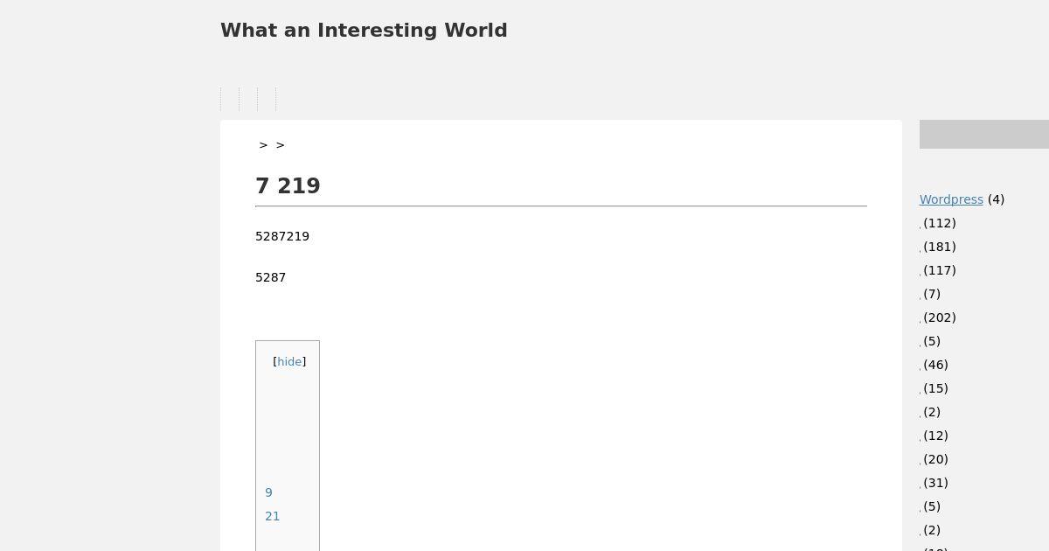1049x551 pixels.
Task: Open the category with (31) posts
Action: pos(921,485)
